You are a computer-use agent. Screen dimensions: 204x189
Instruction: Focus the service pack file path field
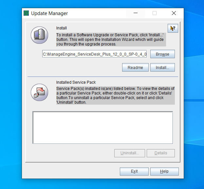click(x=94, y=54)
